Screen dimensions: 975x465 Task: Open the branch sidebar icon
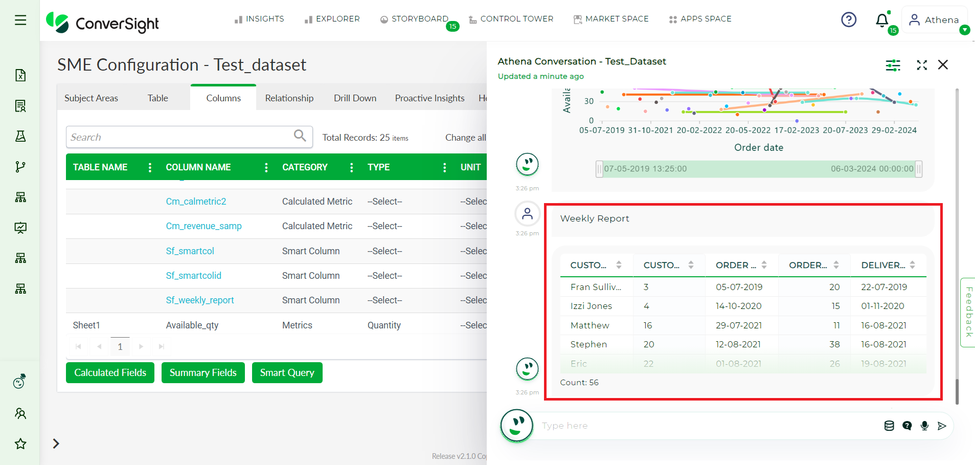pyautogui.click(x=20, y=167)
